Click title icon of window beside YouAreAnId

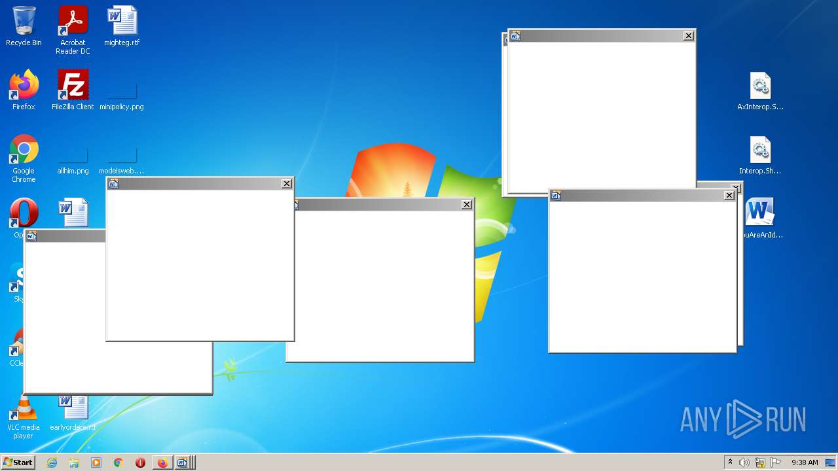tap(556, 196)
